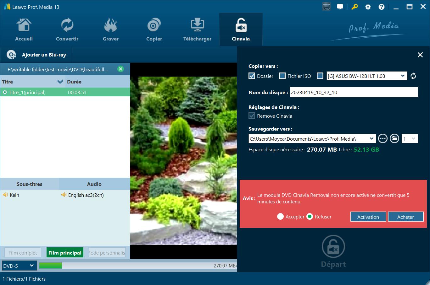Click the Acheter button
430x285 pixels.
tap(405, 217)
